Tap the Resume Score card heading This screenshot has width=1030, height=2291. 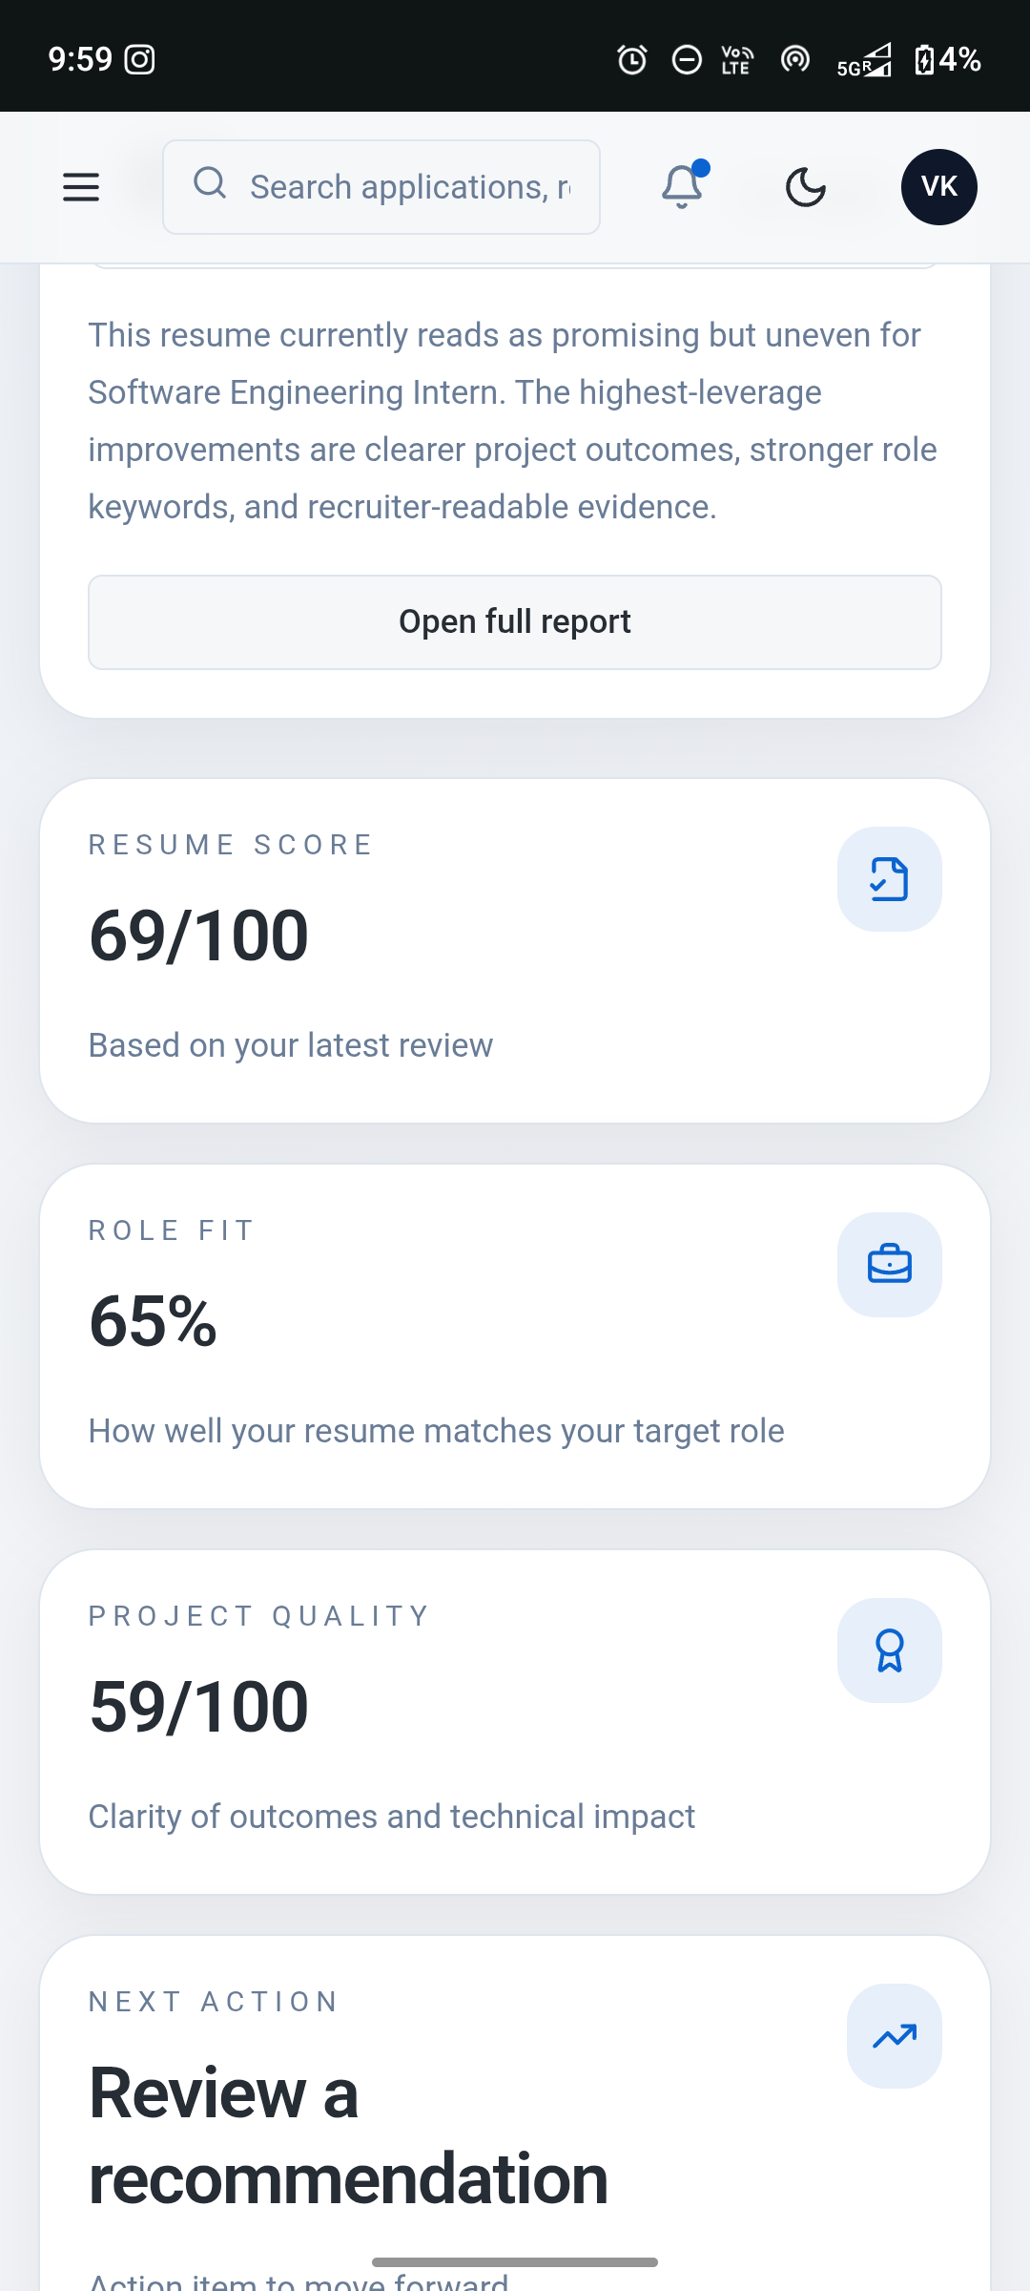pyautogui.click(x=231, y=845)
